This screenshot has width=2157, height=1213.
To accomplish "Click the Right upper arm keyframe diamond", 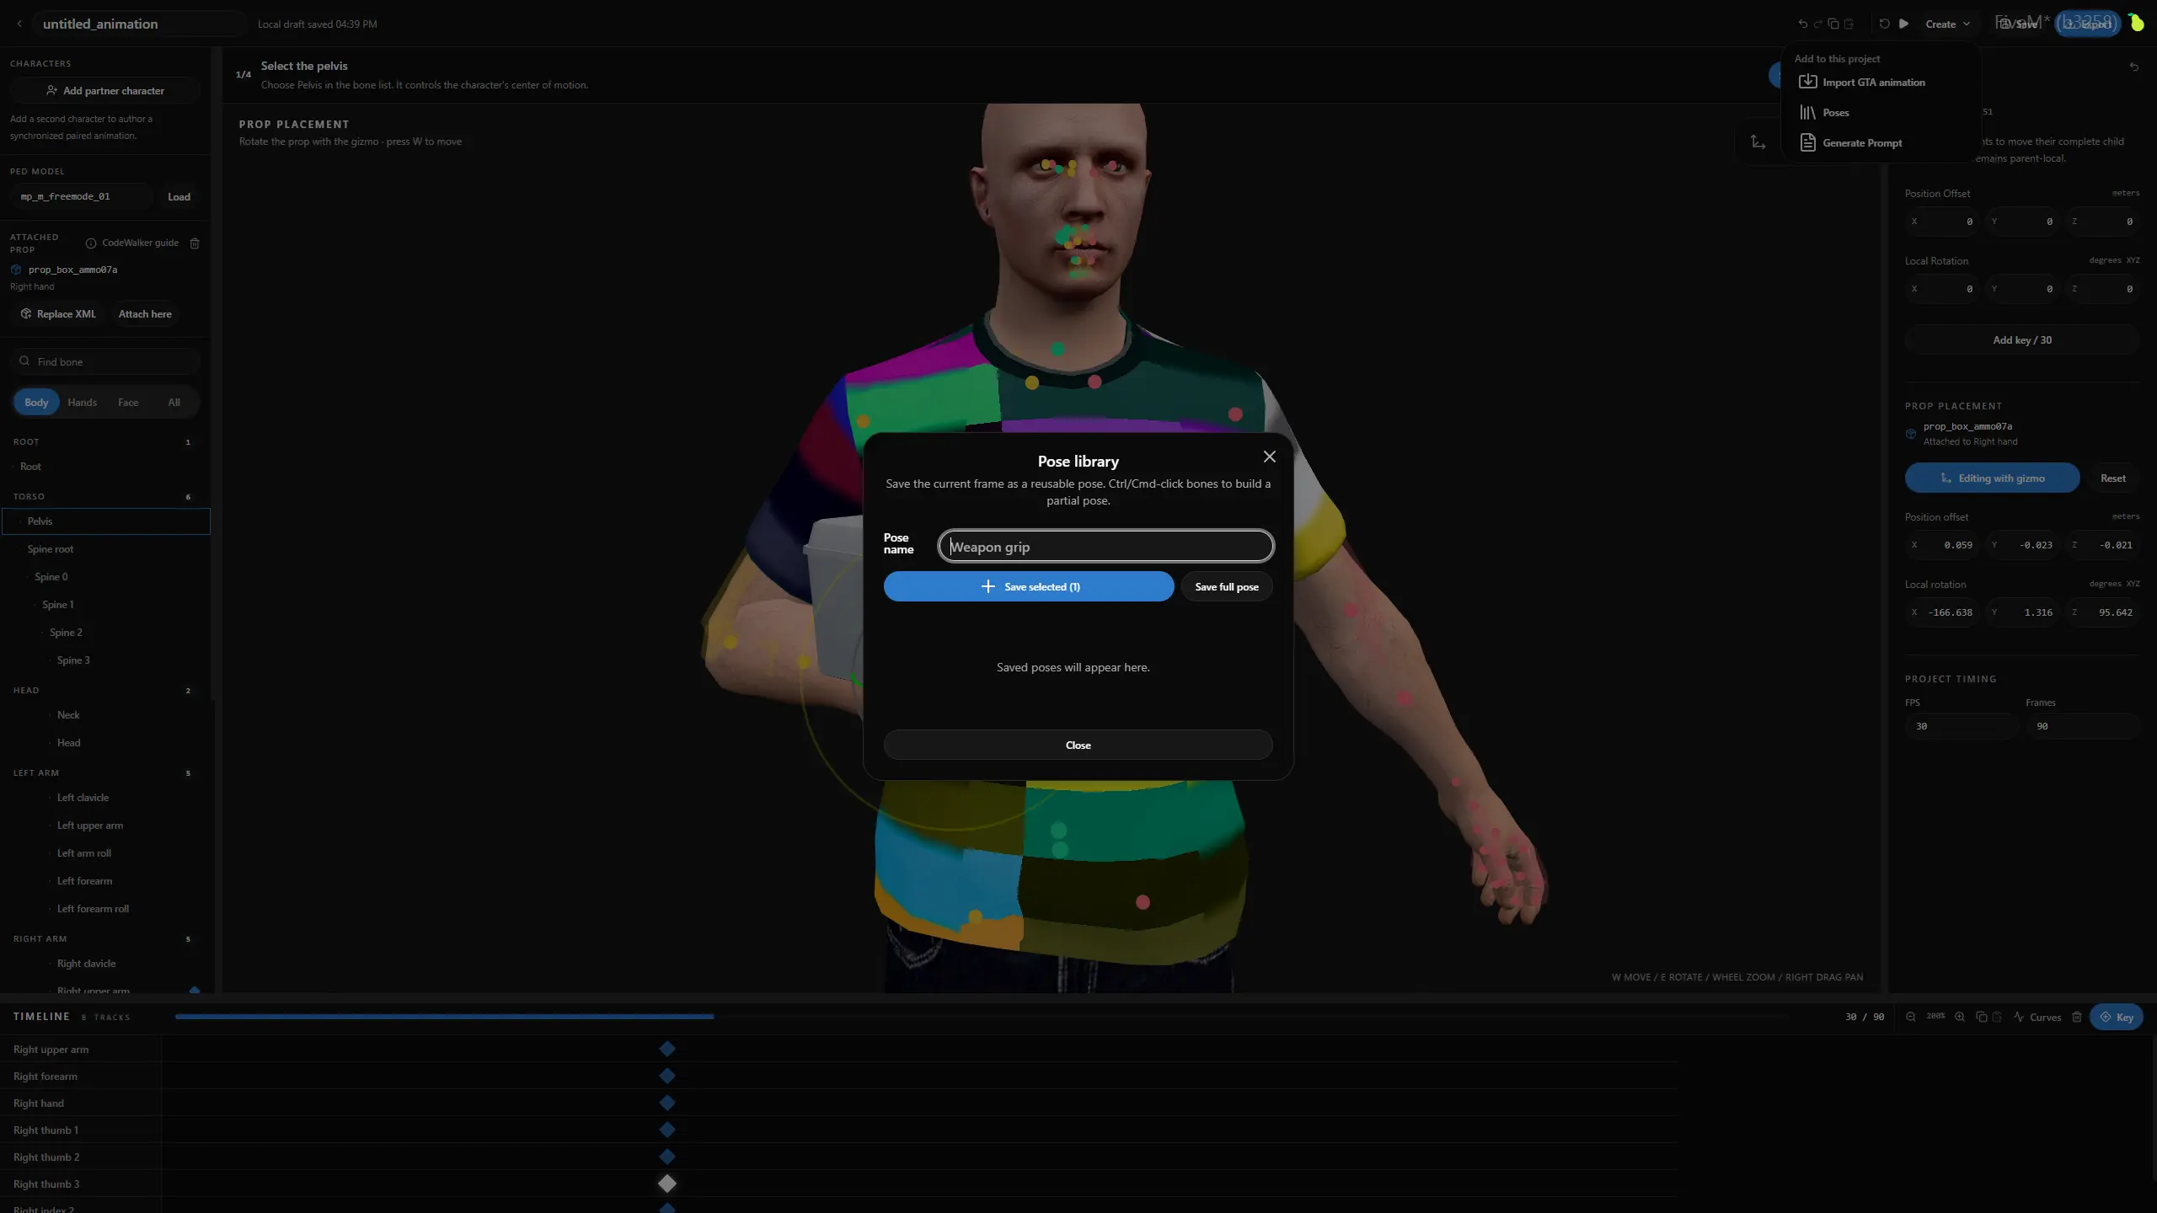I will coord(667,1049).
